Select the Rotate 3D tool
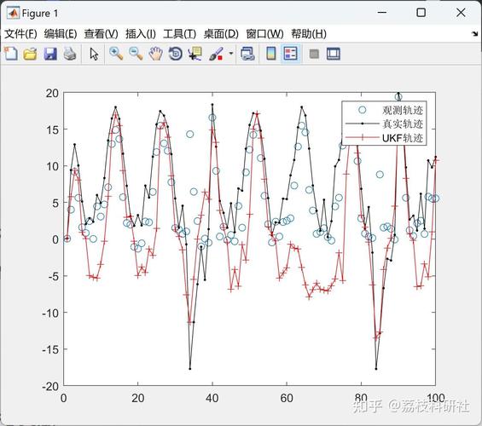Viewport: 482px width, 426px height. coord(176,54)
